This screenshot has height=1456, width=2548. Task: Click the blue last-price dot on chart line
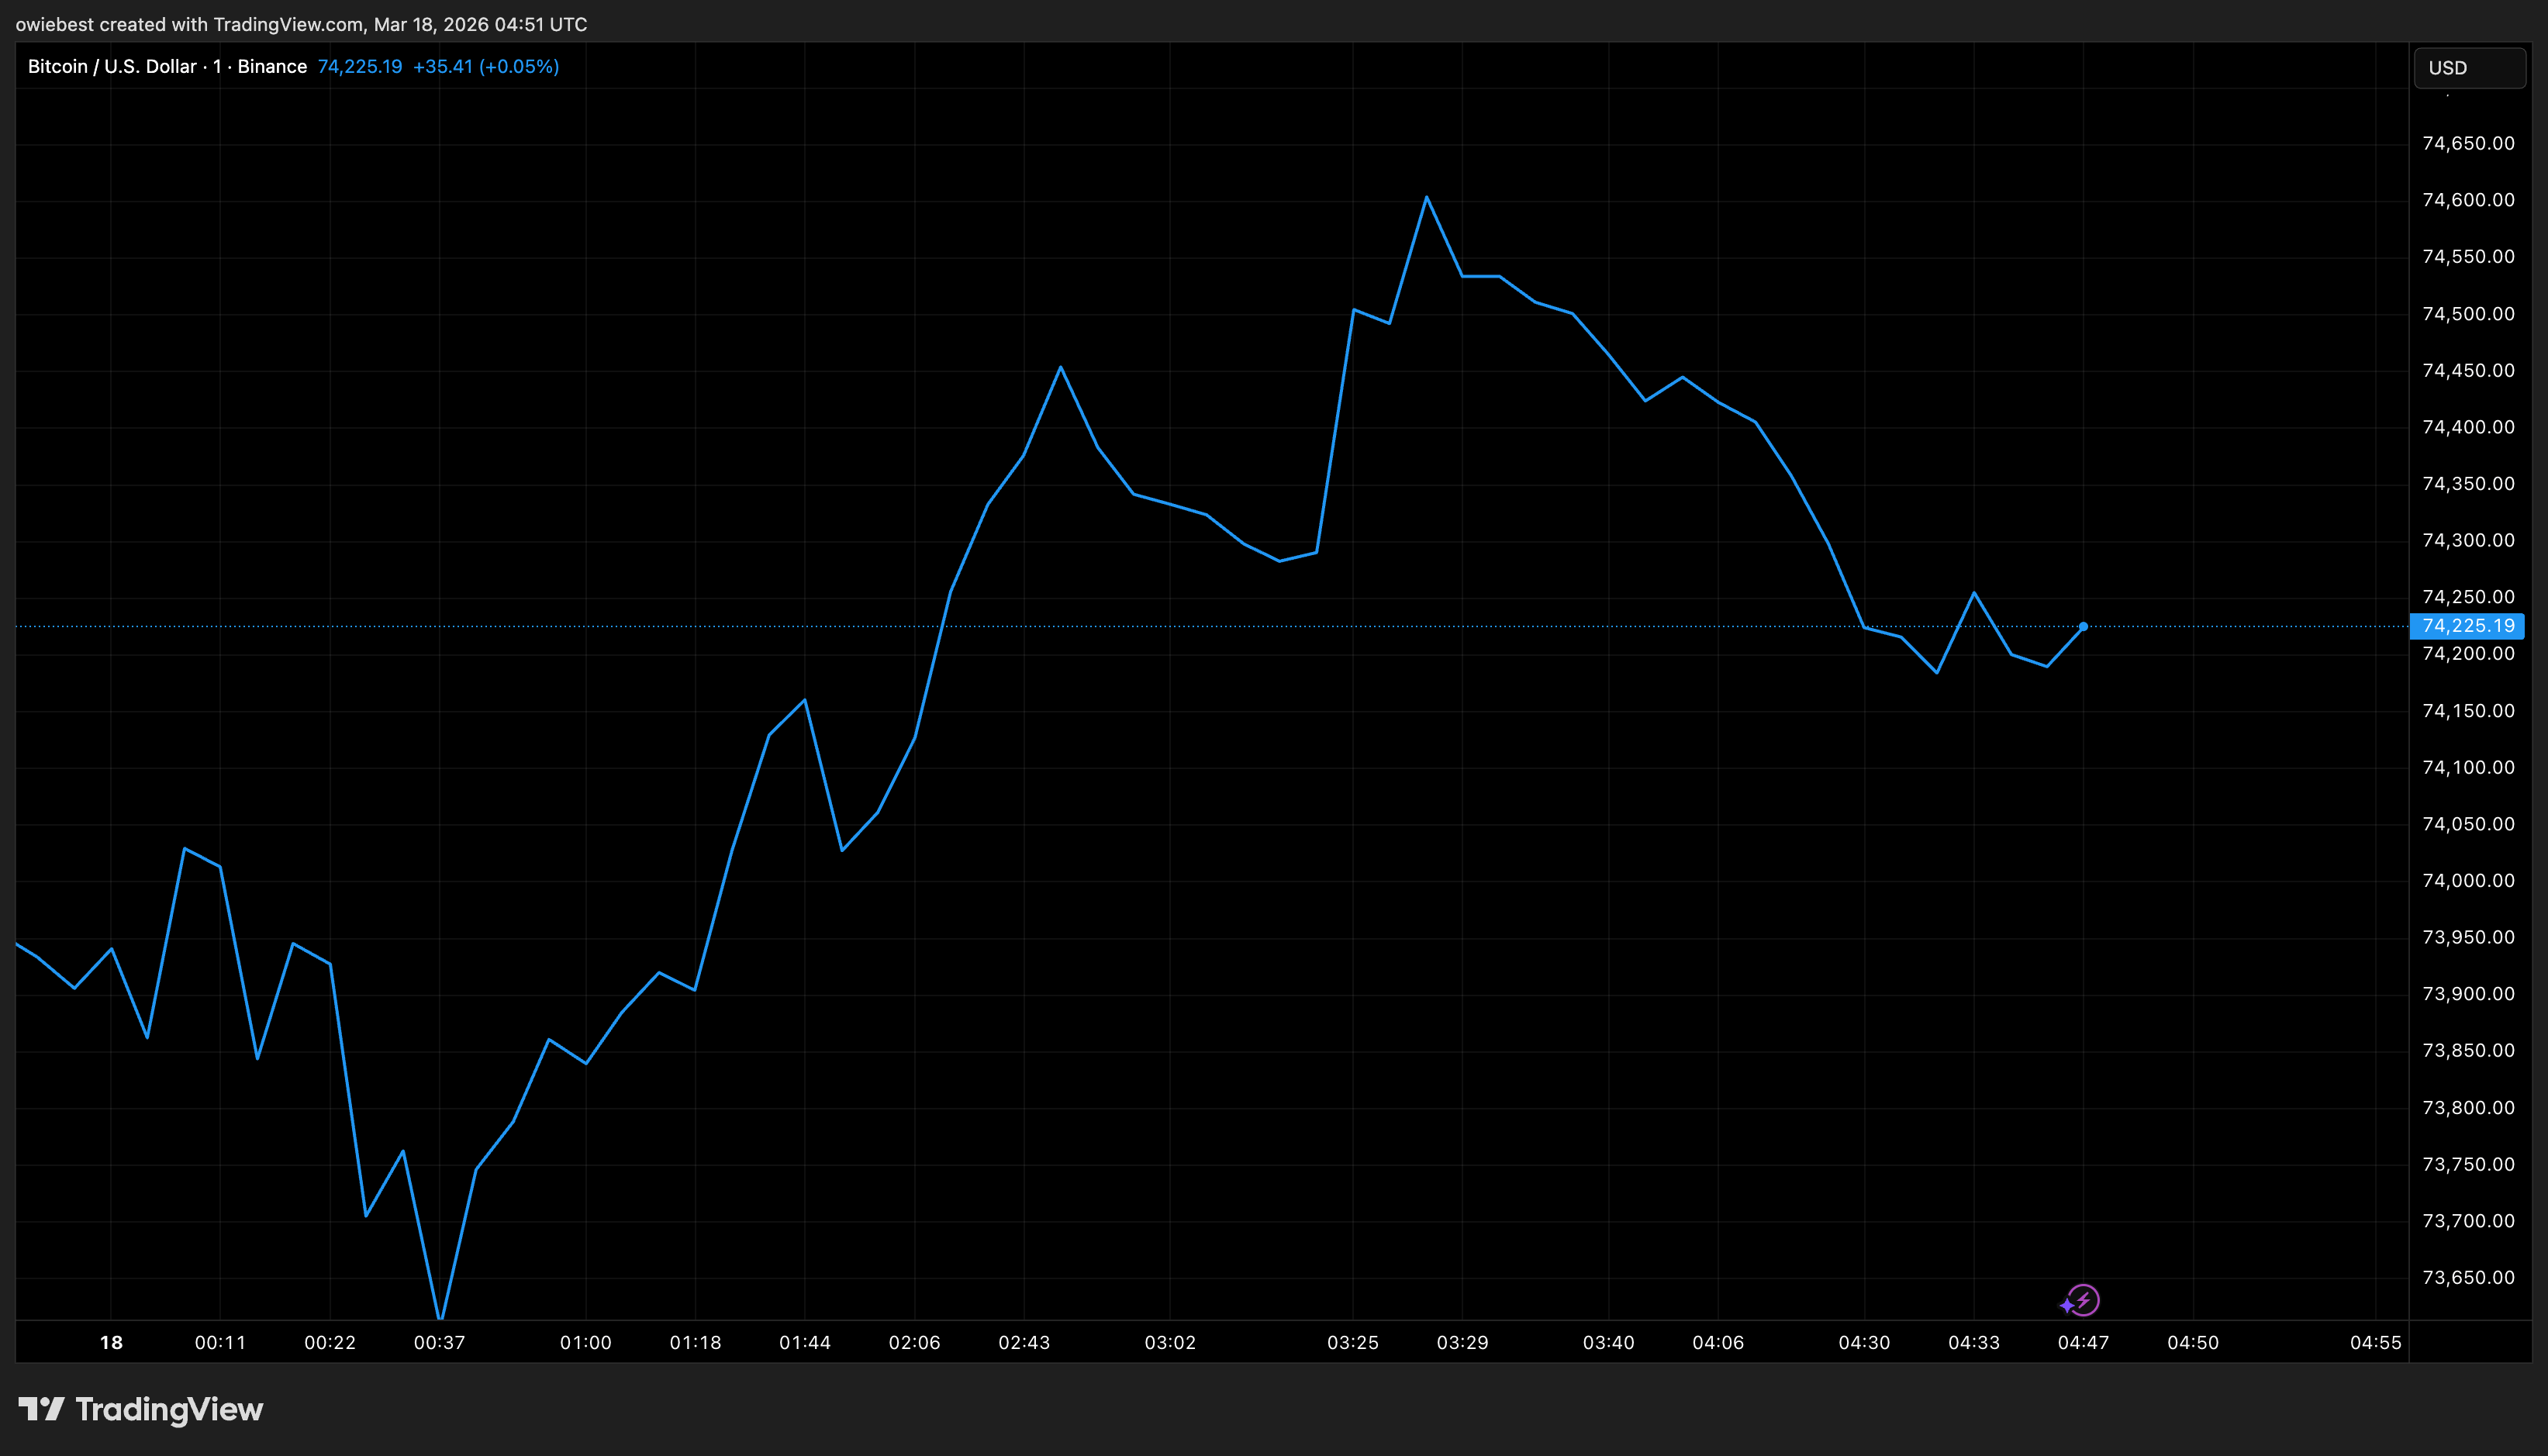click(2083, 627)
